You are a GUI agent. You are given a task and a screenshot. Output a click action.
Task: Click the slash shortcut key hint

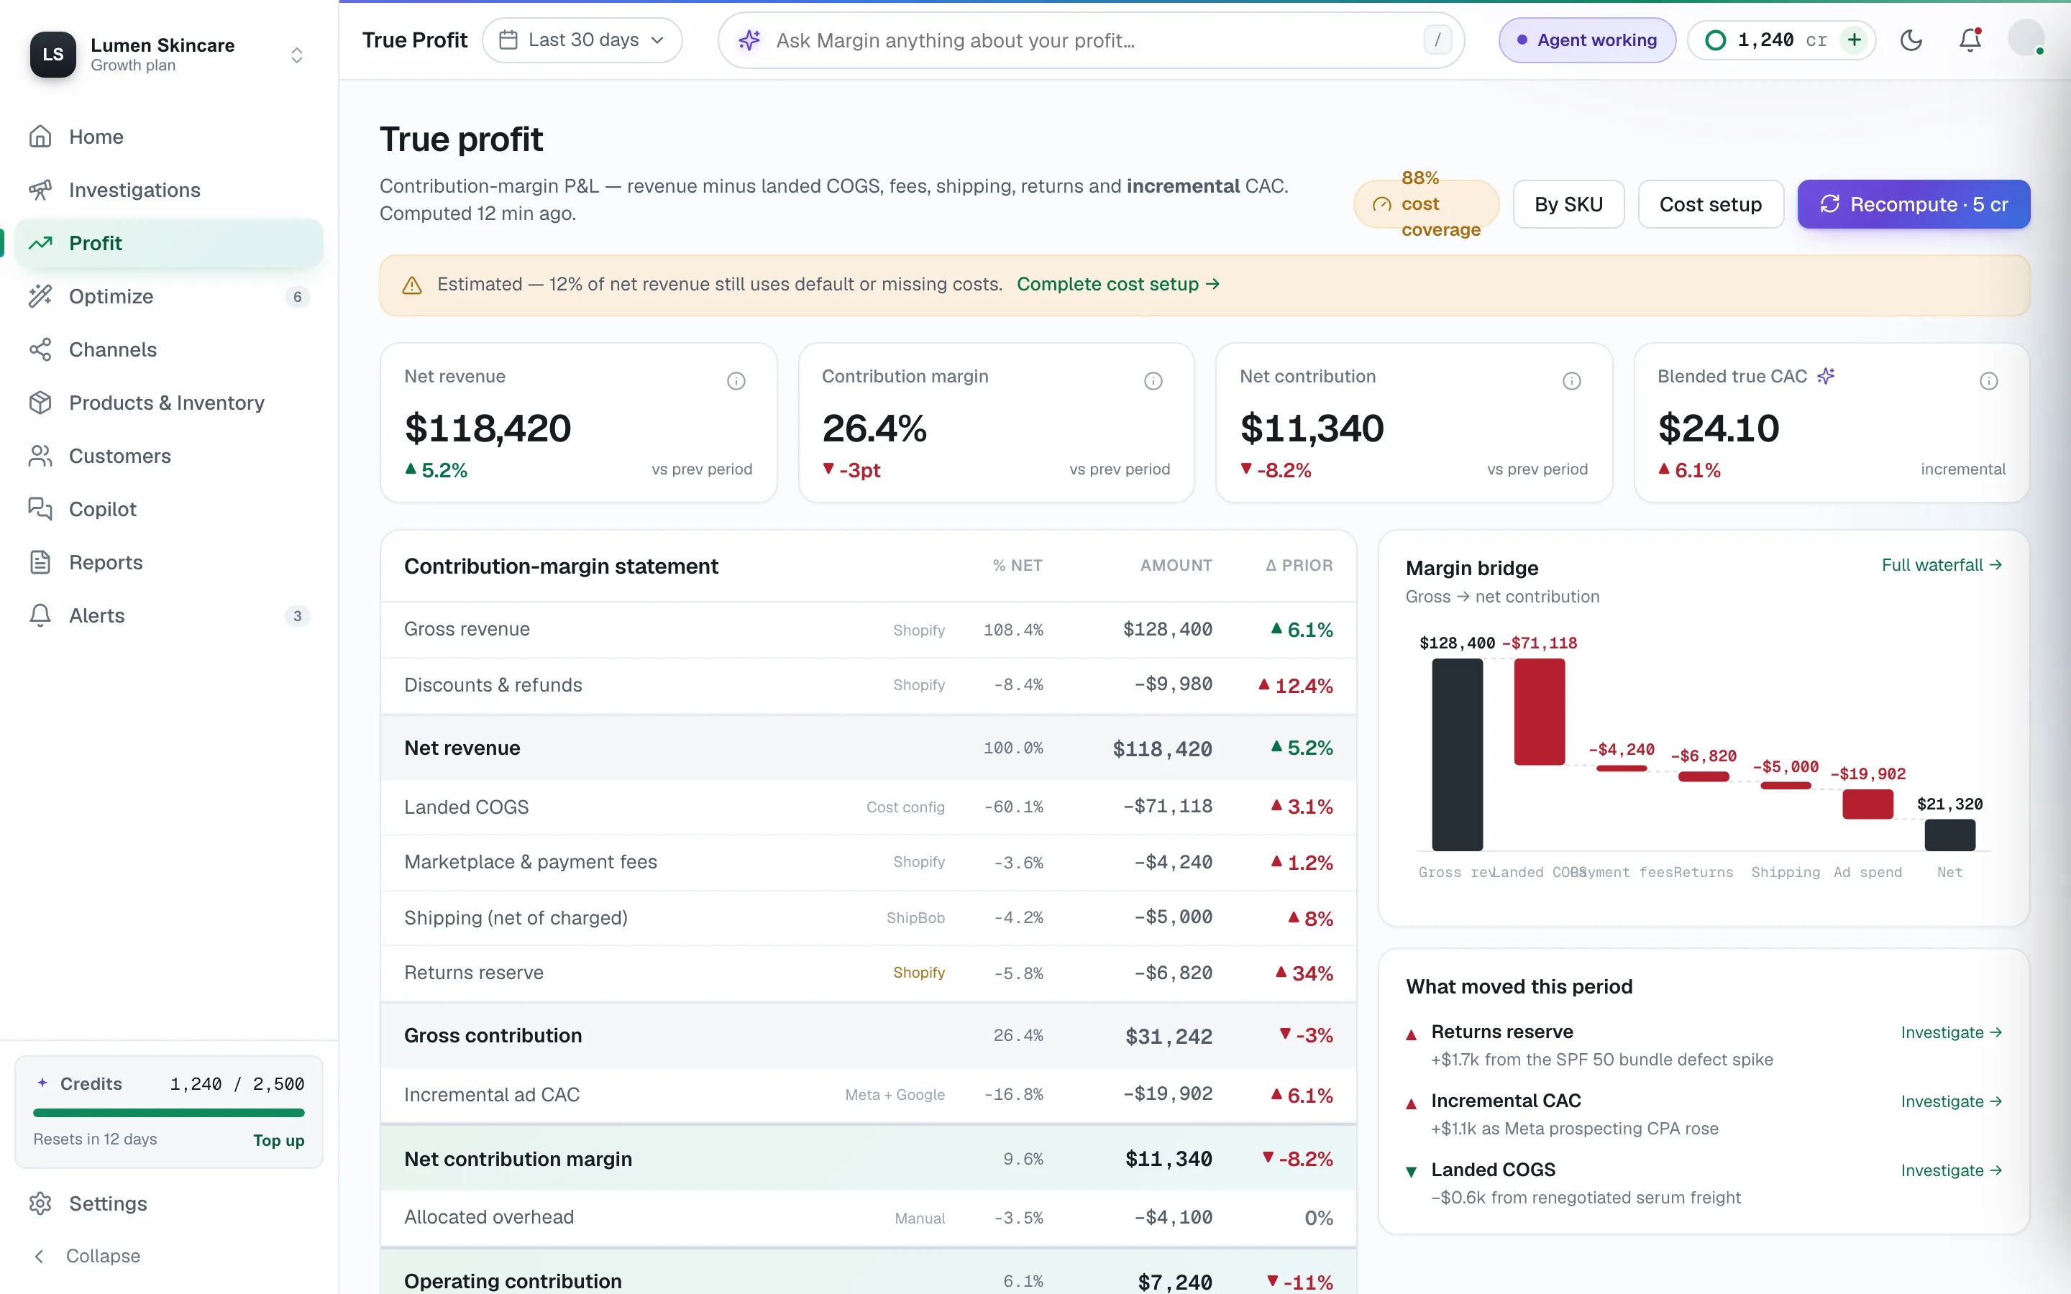click(x=1437, y=40)
